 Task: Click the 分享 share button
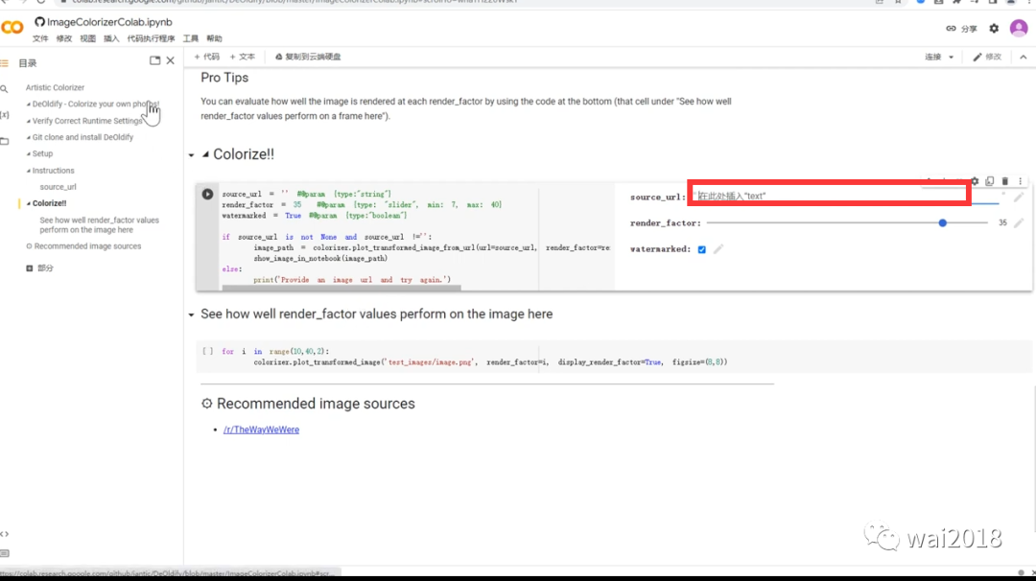pyautogui.click(x=969, y=29)
